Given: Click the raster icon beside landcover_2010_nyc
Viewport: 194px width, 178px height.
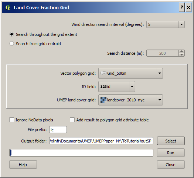Looking at the screenshot, I should click(x=103, y=100).
